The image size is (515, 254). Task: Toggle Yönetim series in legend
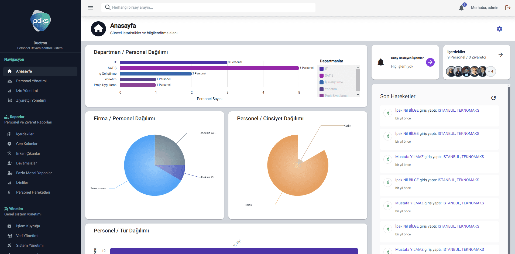point(331,89)
